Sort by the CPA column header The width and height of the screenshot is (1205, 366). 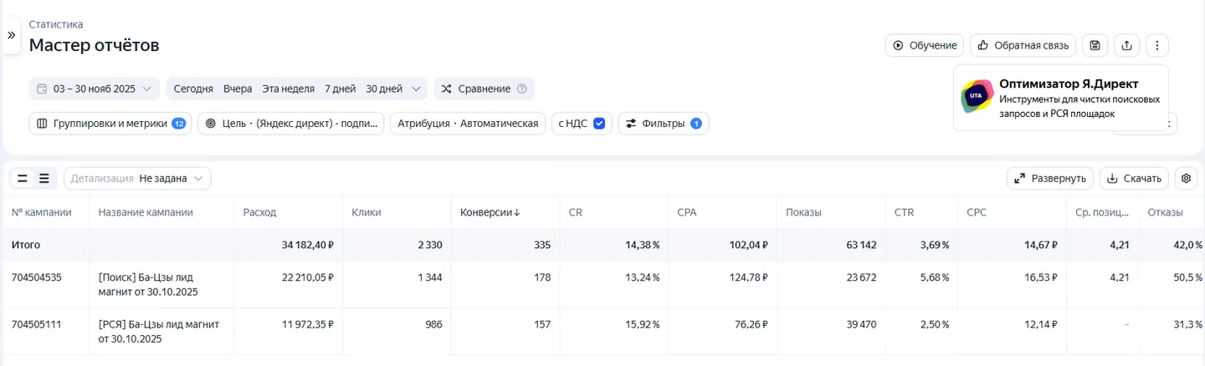point(686,212)
